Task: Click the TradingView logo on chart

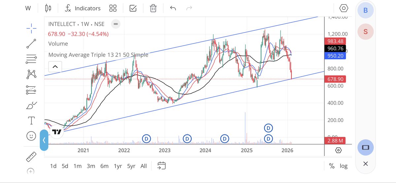Action: pyautogui.click(x=56, y=132)
